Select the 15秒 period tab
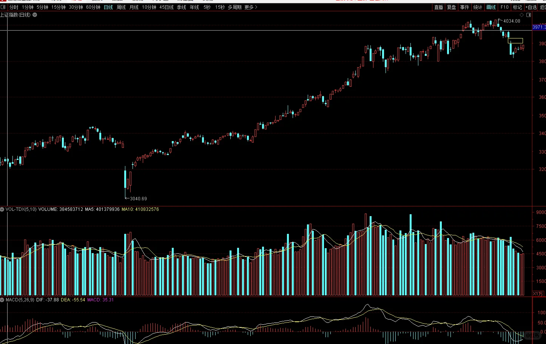 220,7
